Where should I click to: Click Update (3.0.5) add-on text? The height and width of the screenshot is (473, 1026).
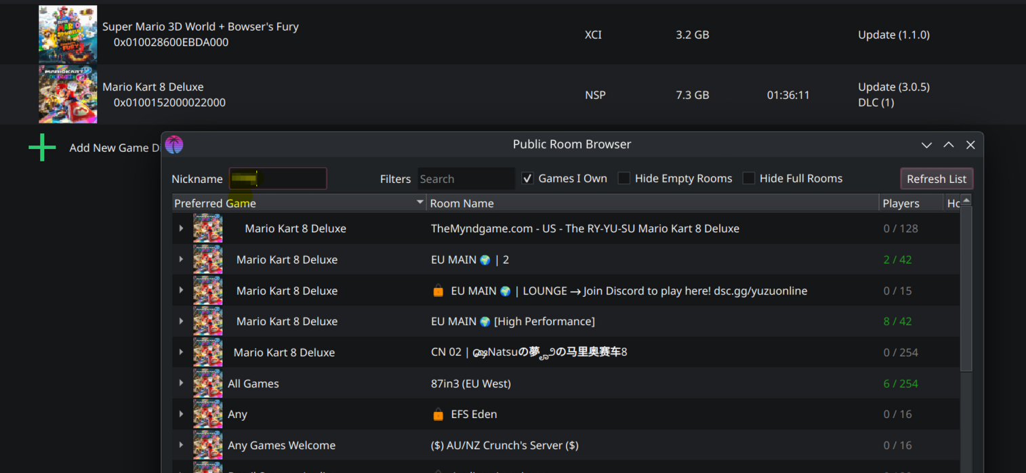tap(894, 87)
